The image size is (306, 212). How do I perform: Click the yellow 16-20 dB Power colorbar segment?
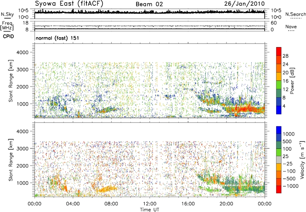tap(279, 76)
